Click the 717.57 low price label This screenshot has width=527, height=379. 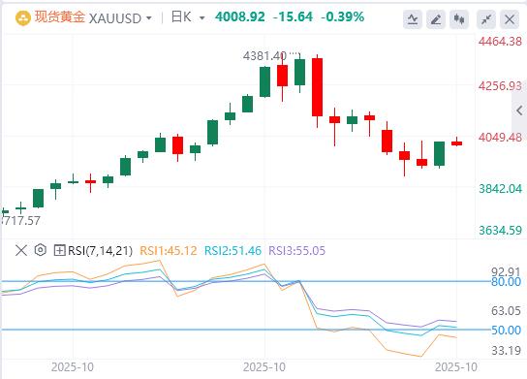21,221
